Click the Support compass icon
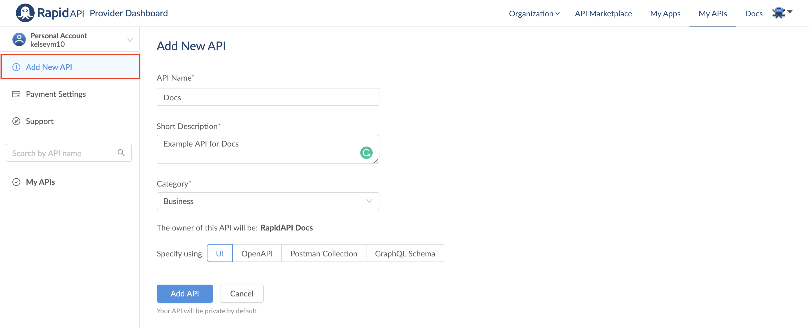 tap(16, 121)
